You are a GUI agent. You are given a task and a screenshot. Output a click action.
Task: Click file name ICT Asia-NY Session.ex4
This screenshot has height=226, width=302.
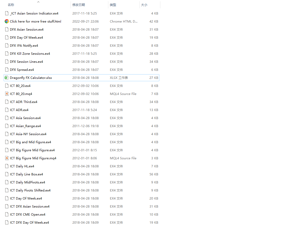(28, 134)
